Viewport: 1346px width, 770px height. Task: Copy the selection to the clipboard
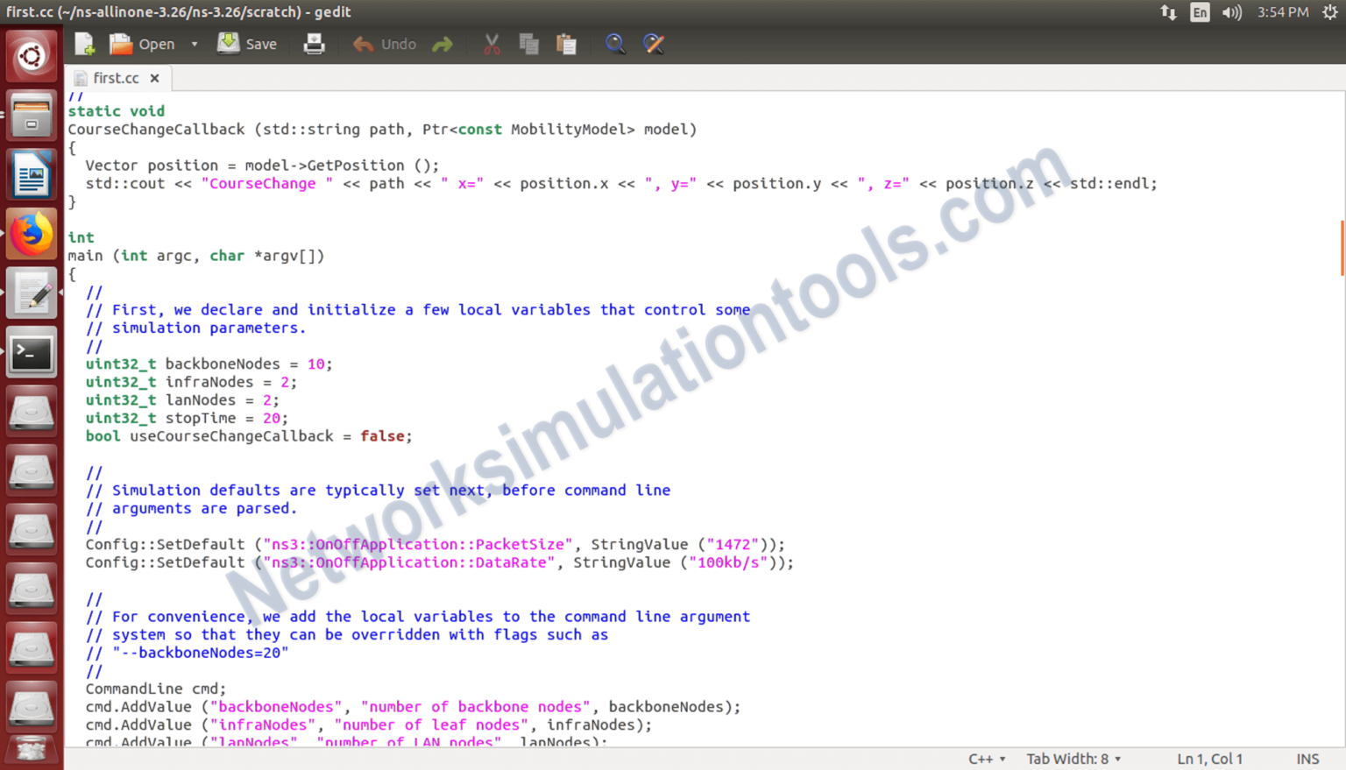click(528, 43)
